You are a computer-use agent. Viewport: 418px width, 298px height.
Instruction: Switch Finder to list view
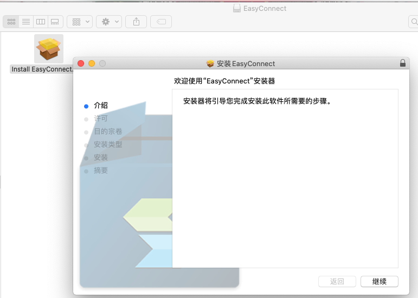coord(25,22)
